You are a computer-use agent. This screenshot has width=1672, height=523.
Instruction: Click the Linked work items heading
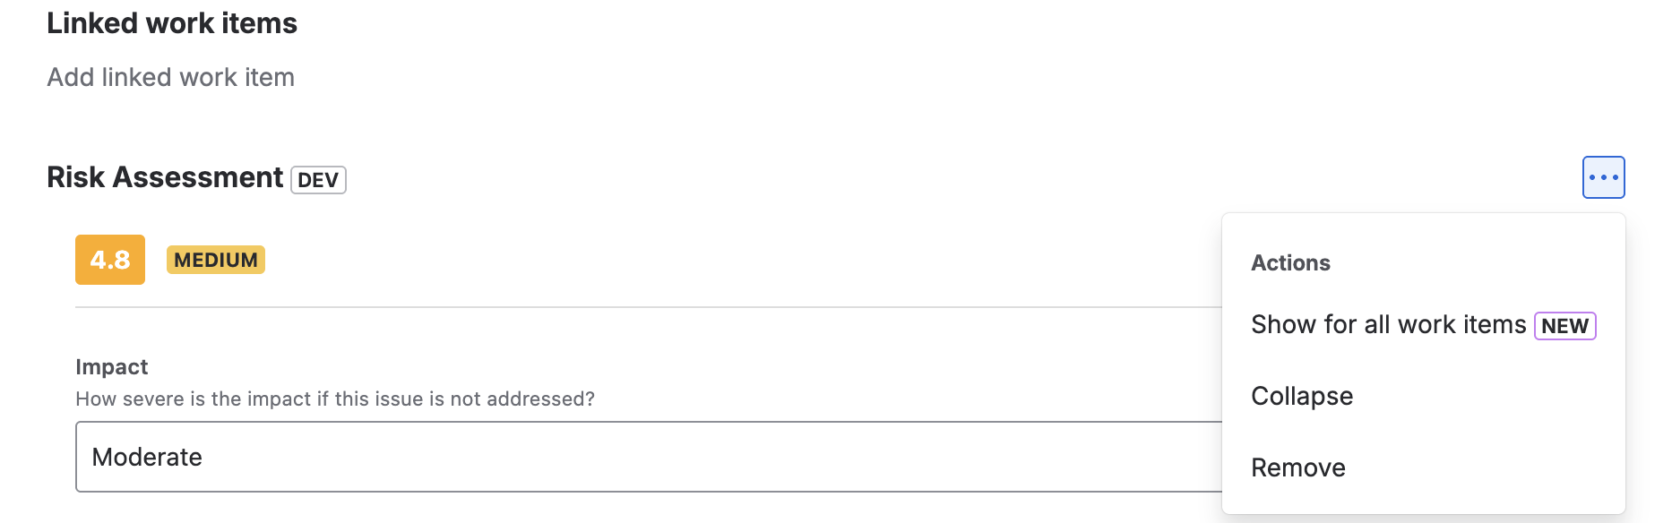172,23
